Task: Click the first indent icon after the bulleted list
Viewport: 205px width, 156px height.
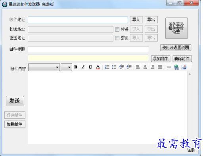Action: click(122, 67)
